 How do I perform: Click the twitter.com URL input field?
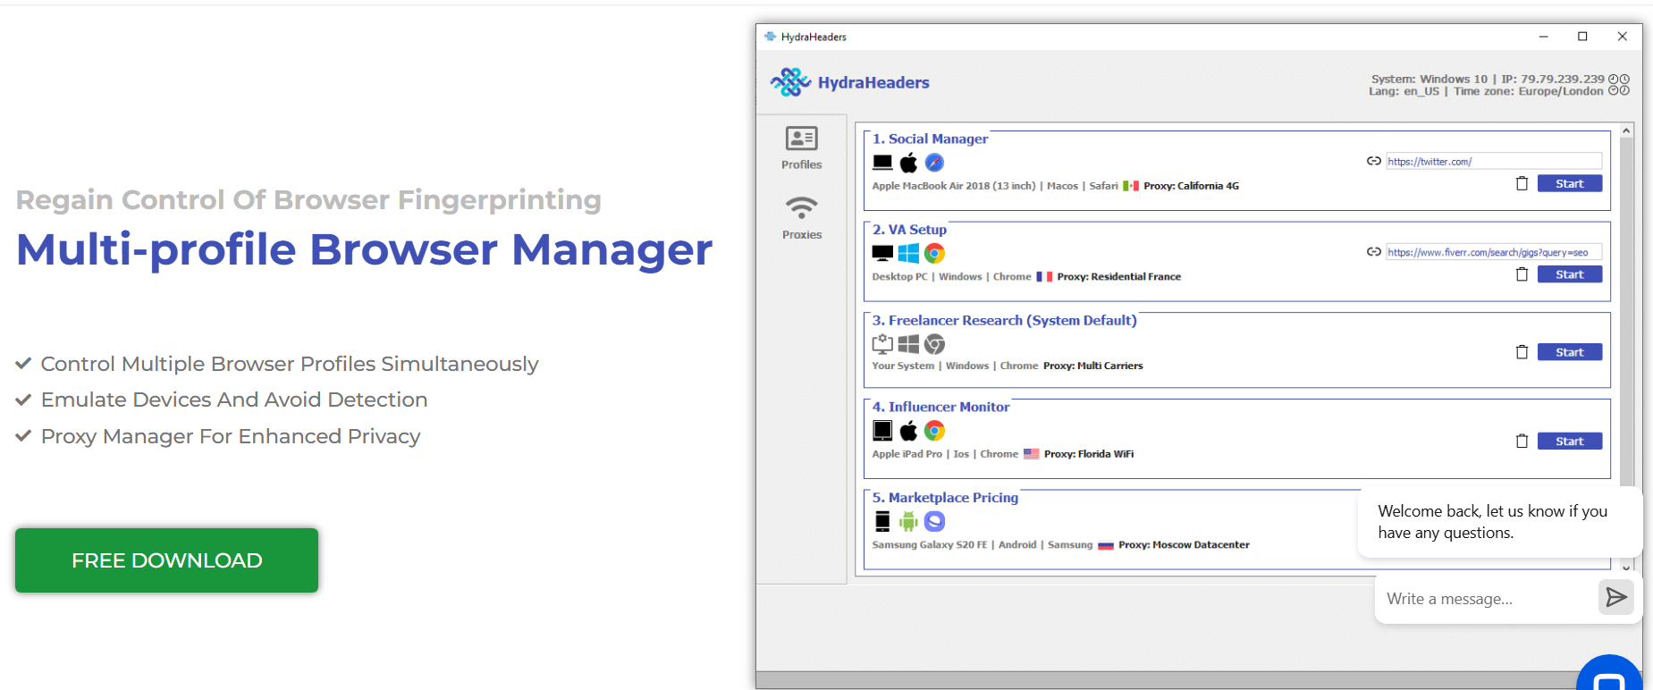coord(1494,161)
